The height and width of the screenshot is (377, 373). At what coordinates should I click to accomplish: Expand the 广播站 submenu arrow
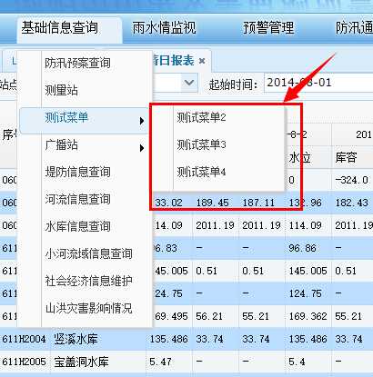tap(142, 148)
